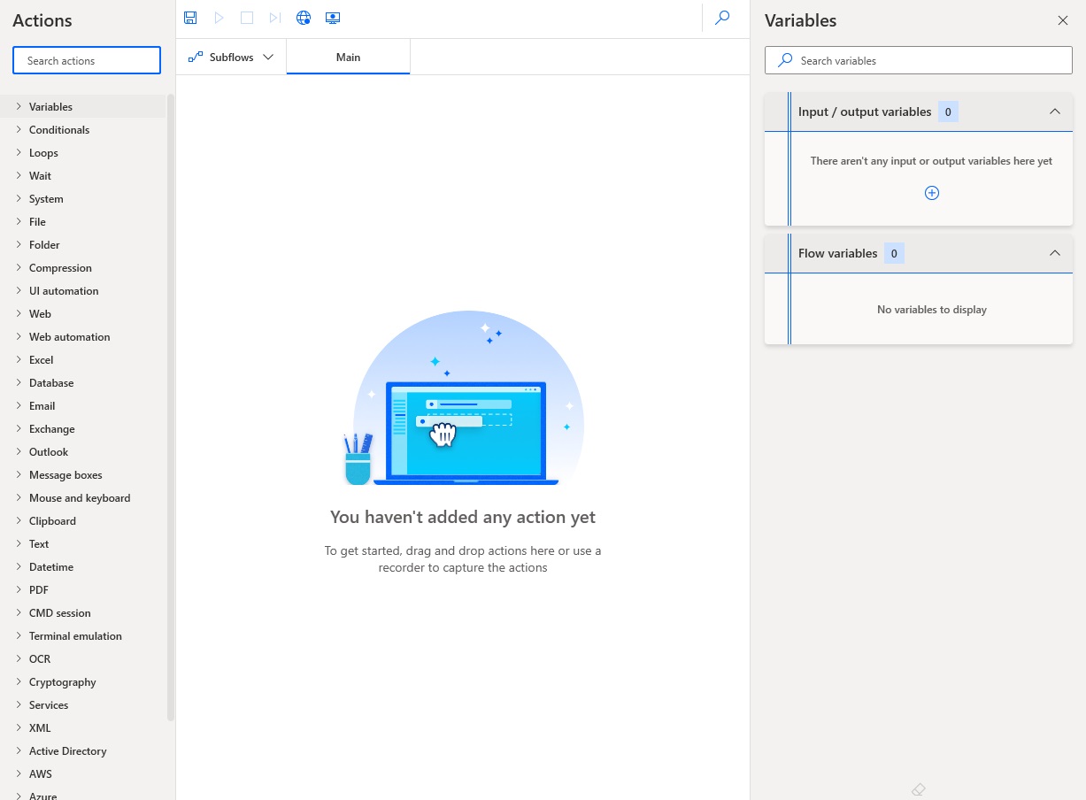1086x800 pixels.
Task: Click the Subflows map icon
Action: 195,55
